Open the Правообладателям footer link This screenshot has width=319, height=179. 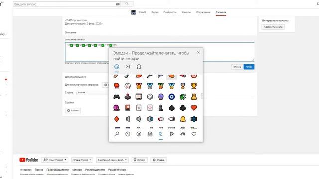pos(58,170)
